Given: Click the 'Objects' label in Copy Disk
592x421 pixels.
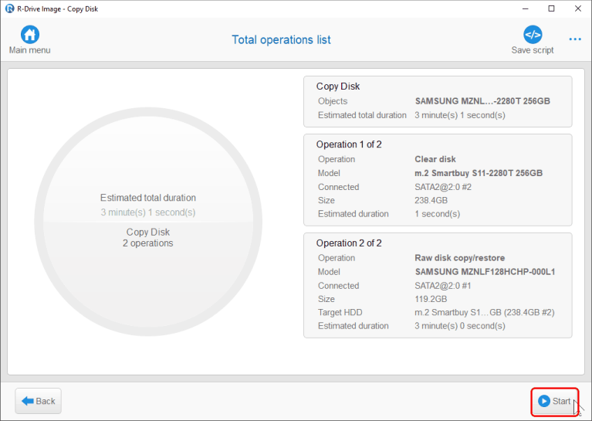Looking at the screenshot, I should click(332, 101).
